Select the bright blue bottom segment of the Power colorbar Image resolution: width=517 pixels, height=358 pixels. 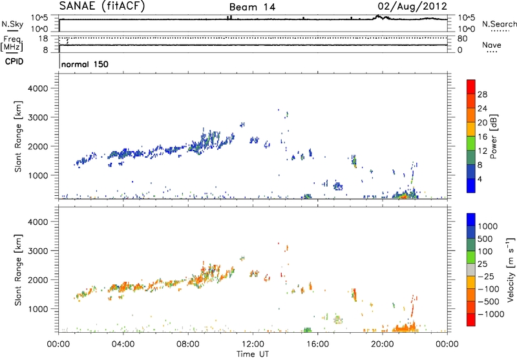coord(471,185)
